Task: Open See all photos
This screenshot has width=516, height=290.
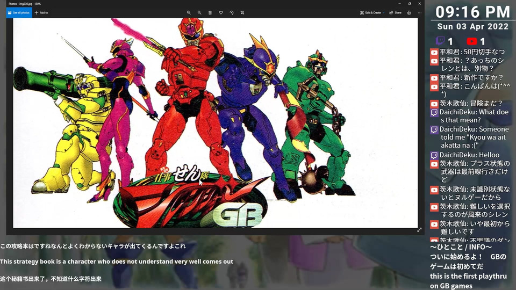Action: pyautogui.click(x=19, y=12)
